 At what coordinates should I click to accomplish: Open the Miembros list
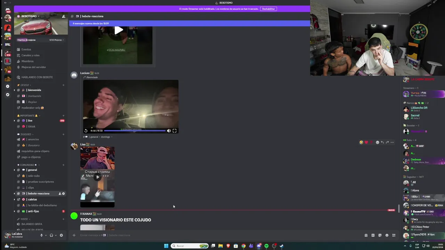click(x=41, y=61)
